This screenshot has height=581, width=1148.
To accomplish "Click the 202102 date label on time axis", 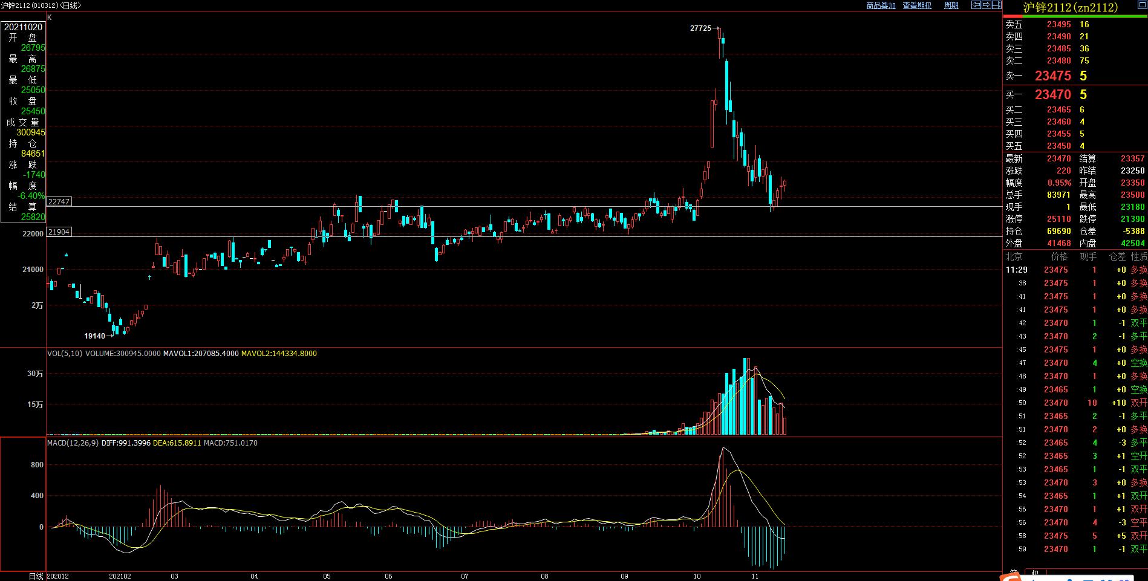I will [120, 576].
